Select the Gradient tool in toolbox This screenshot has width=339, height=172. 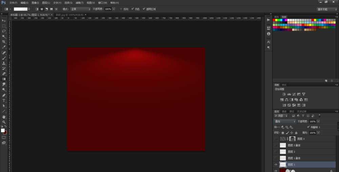pos(4,79)
